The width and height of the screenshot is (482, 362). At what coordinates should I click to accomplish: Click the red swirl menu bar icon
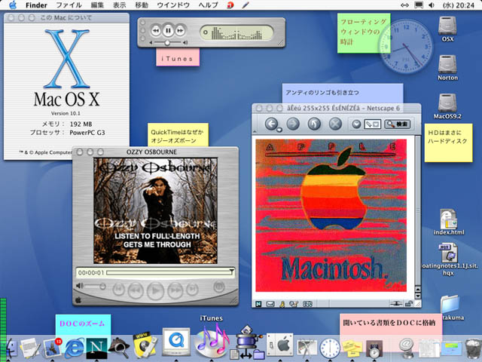tap(230, 5)
